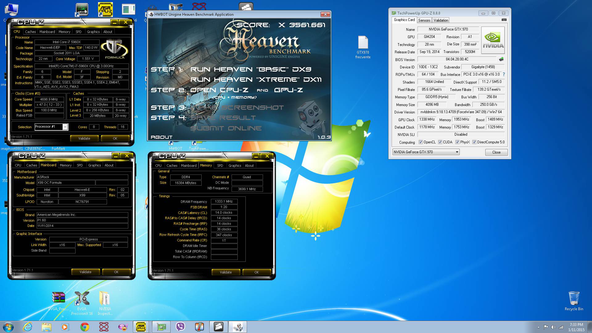Toggle the OpenCL checkbox
The width and height of the screenshot is (592, 333).
pos(421,142)
